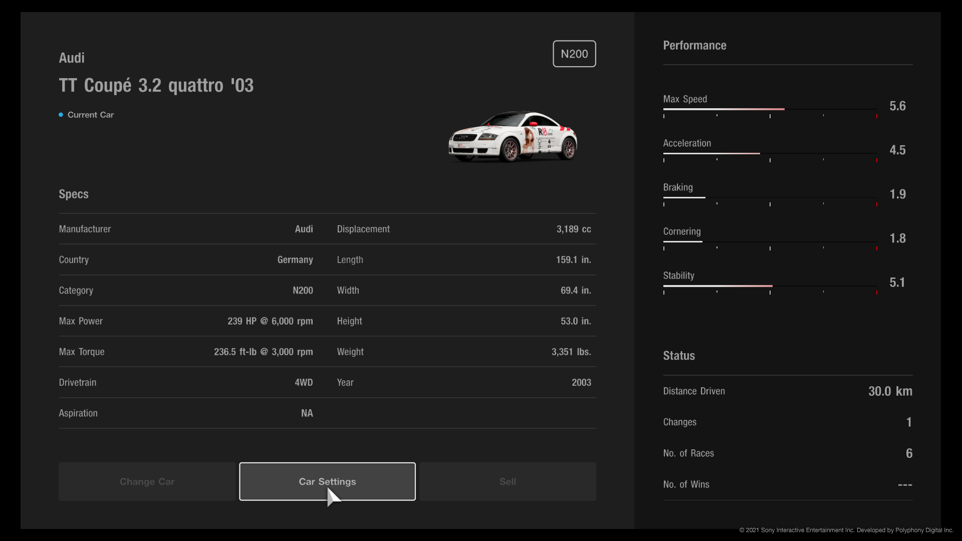Viewport: 962px width, 541px height.
Task: Click the Performance section heading
Action: click(x=694, y=46)
